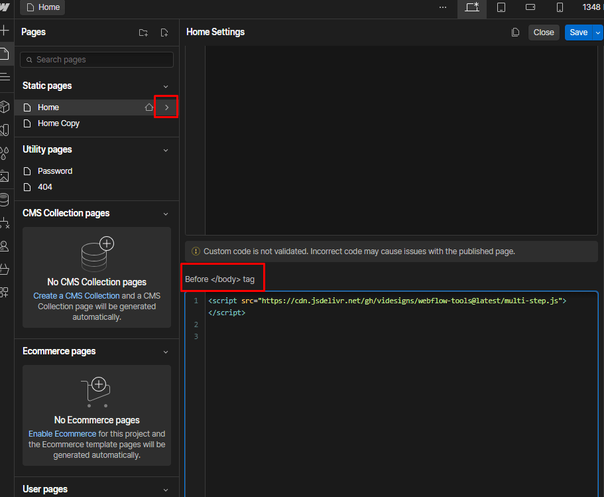Viewport: 604px width, 497px height.
Task: Switch to mobile portrait breakpoint
Action: click(x=560, y=7)
